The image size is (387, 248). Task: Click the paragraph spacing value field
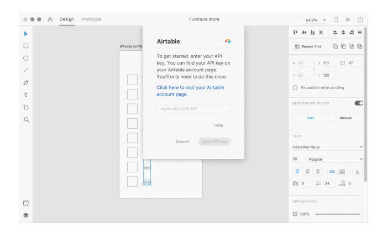click(x=352, y=183)
